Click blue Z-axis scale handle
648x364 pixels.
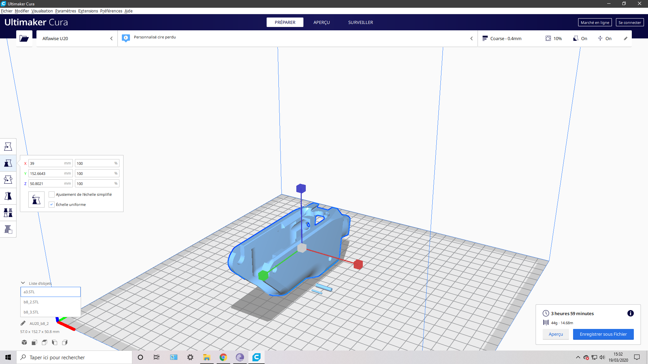[x=301, y=188]
